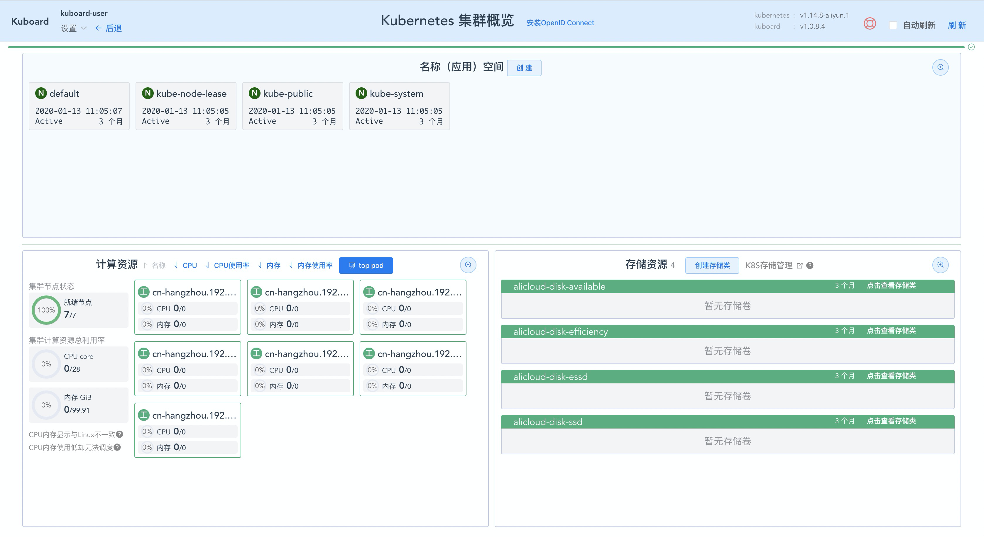Sort nodes by CPU
Viewport: 984px width, 537px height.
[x=186, y=266]
